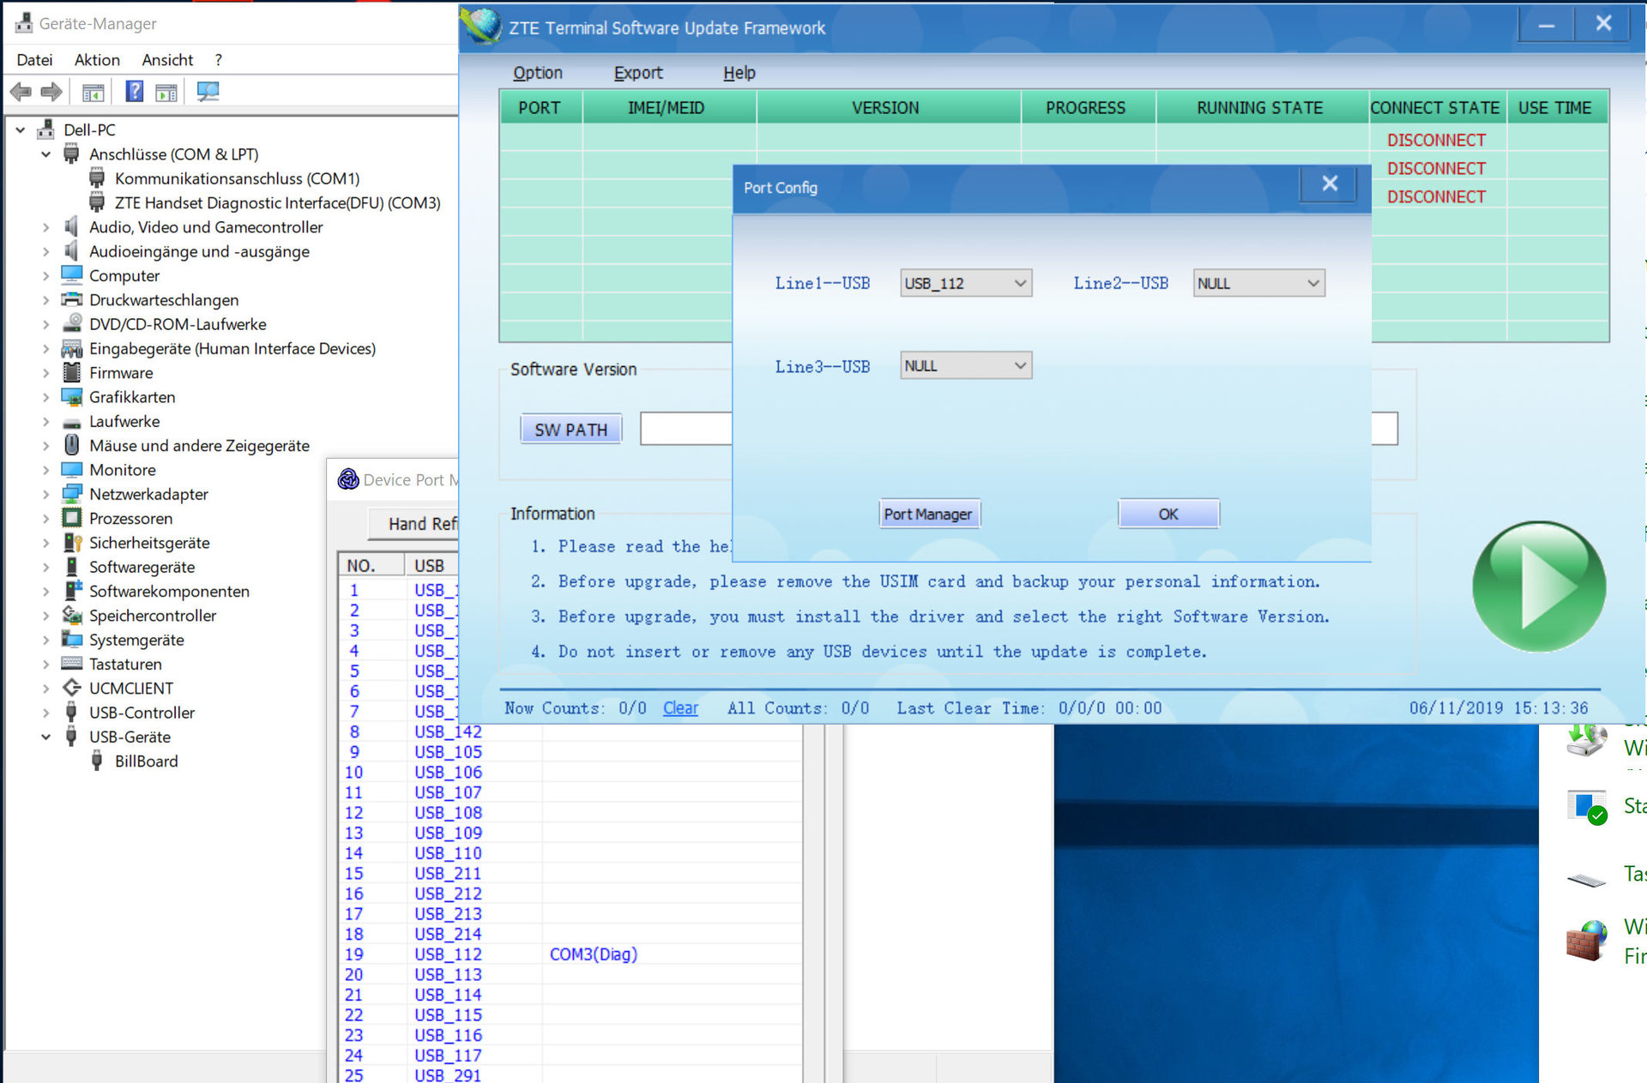Select BillBoard USB device

point(147,761)
